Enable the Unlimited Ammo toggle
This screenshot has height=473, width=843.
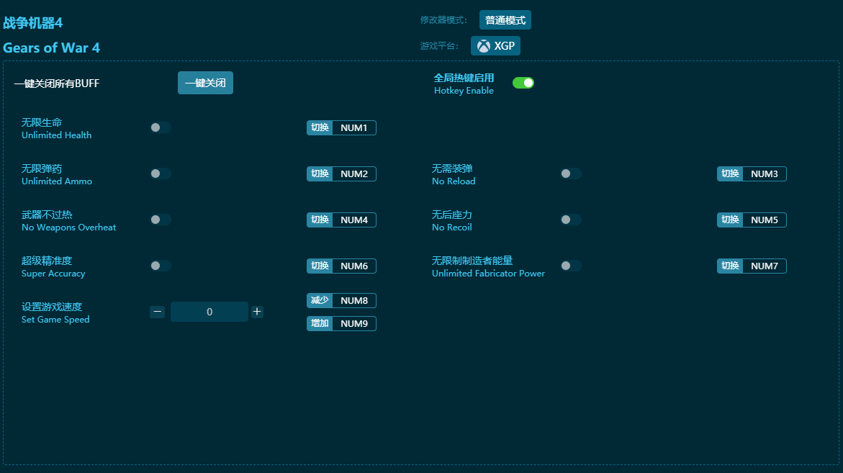[161, 174]
